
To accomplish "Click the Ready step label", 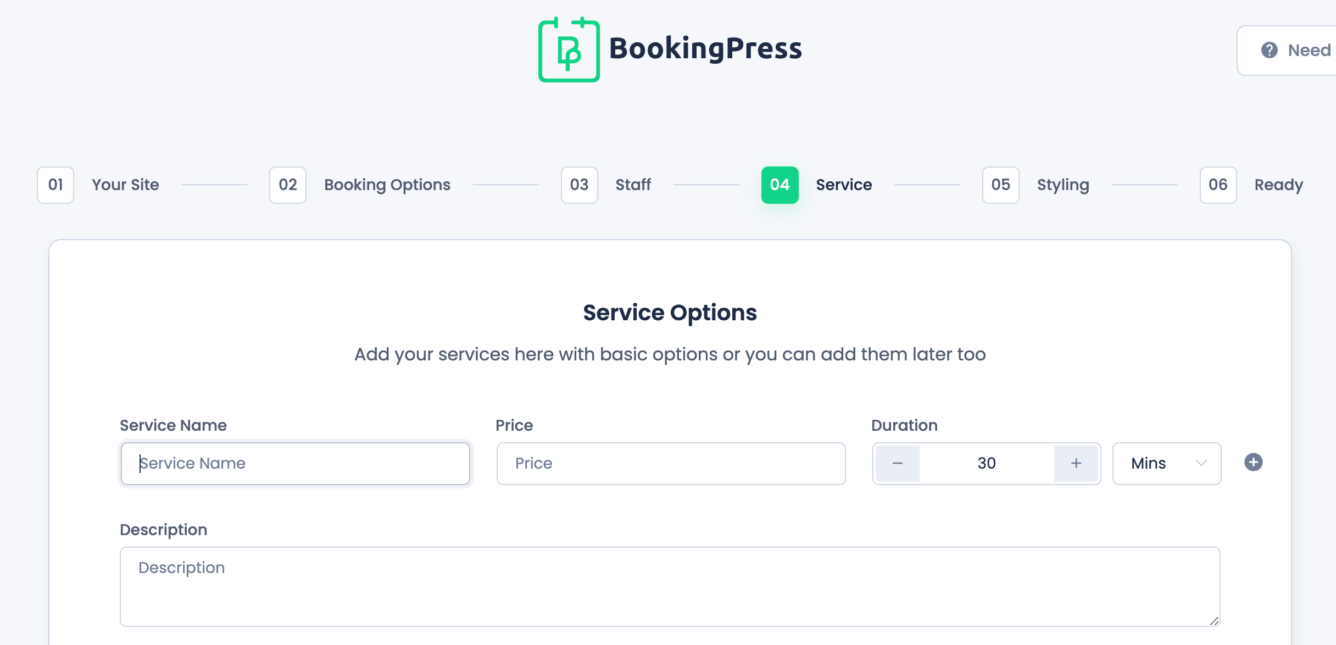I will coord(1278,185).
